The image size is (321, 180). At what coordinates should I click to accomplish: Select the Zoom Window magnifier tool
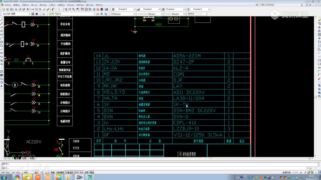tap(73, 9)
